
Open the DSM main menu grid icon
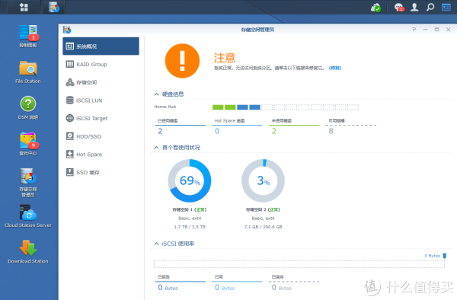tap(24, 8)
